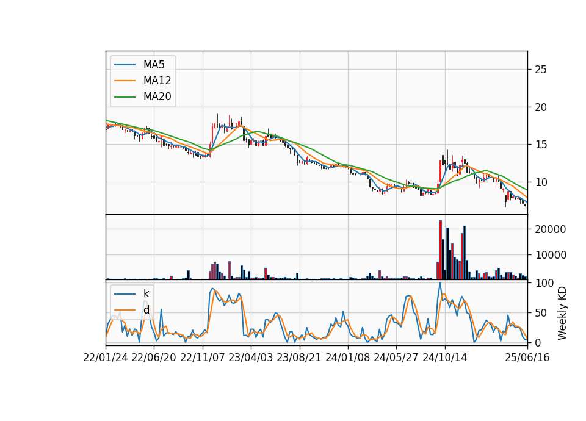
Task: Click the KD axis value 0
Action: tap(538, 342)
